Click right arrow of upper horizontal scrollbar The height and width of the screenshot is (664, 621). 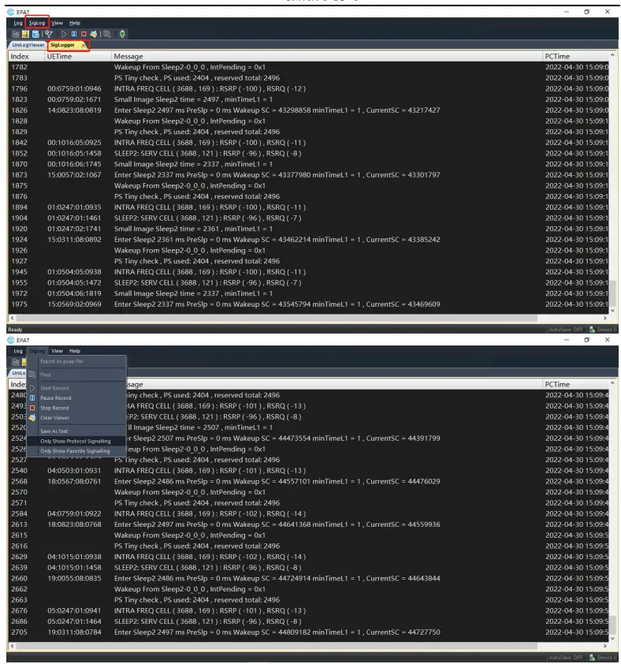click(605, 318)
